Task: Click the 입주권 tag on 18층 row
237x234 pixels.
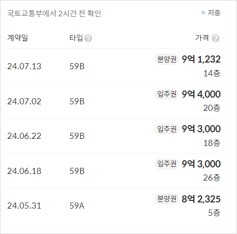Action: (167, 129)
